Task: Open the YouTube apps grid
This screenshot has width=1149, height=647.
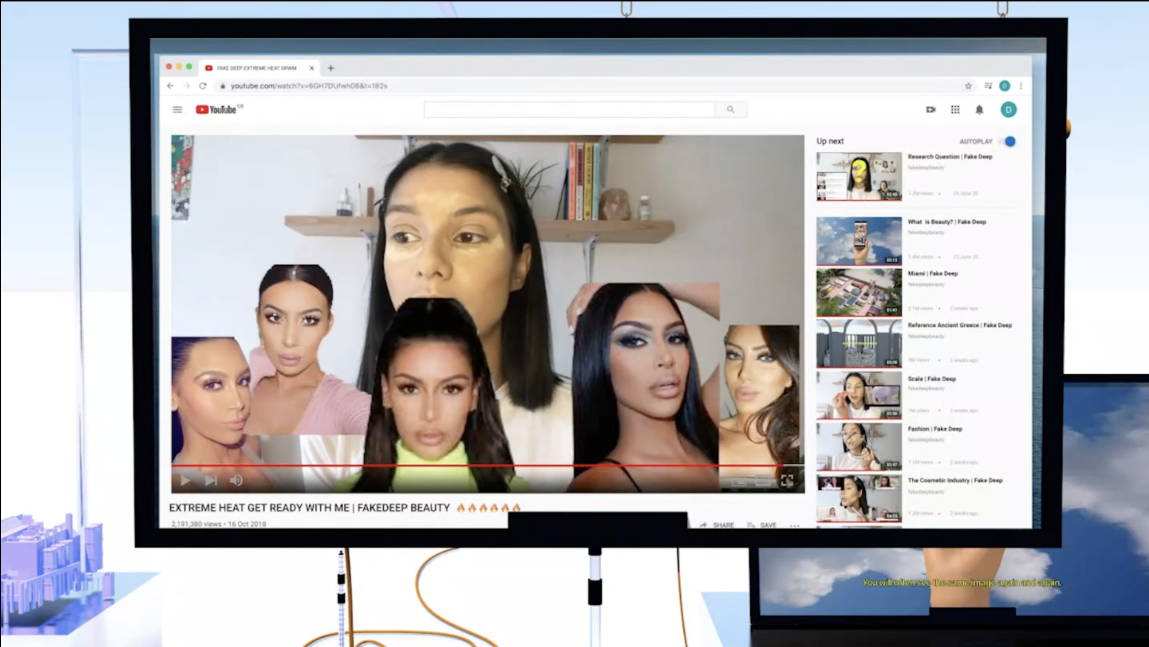Action: click(x=955, y=110)
